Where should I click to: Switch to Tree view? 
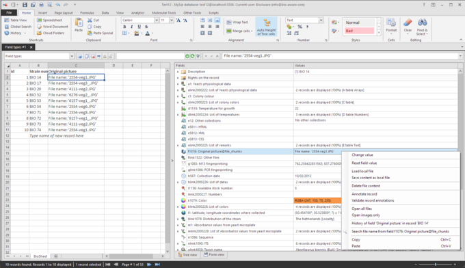tap(187, 255)
